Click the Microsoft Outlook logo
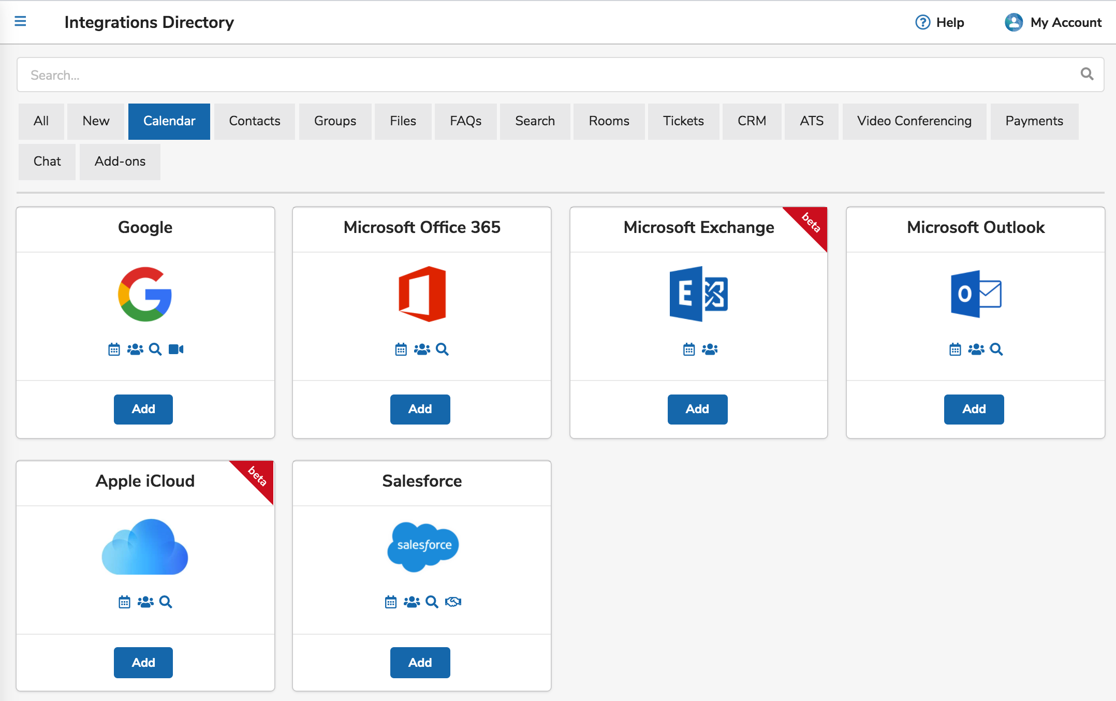 point(976,294)
